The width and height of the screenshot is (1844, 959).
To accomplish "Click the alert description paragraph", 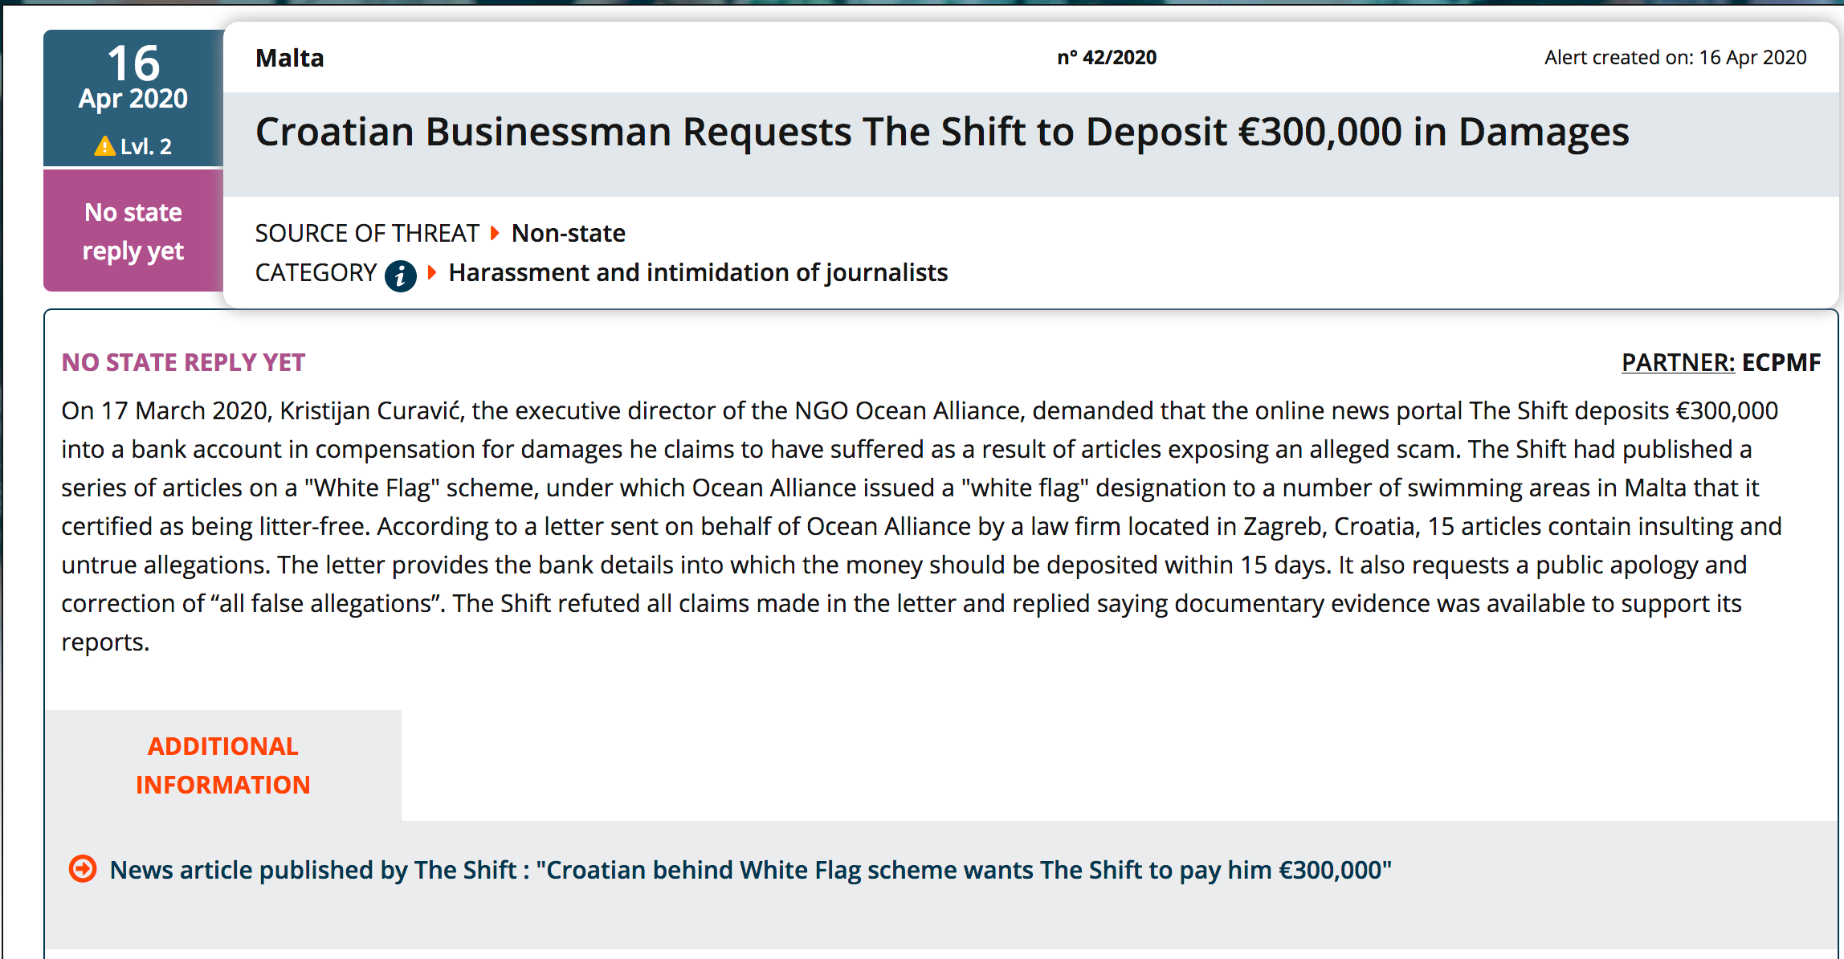I will coord(920,526).
